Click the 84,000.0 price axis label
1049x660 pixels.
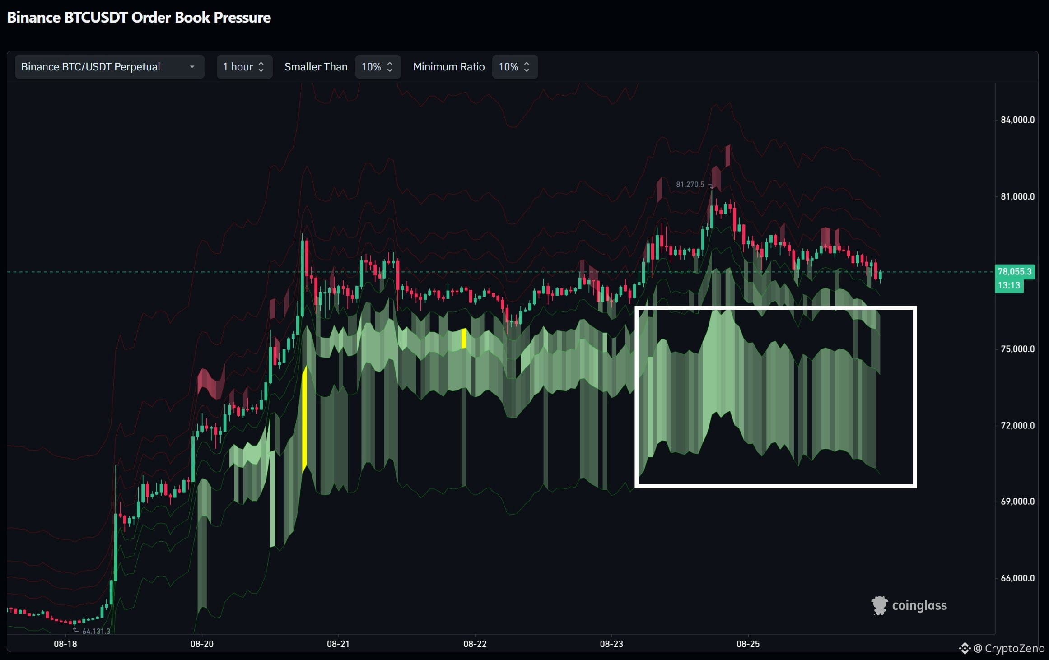click(x=1017, y=120)
